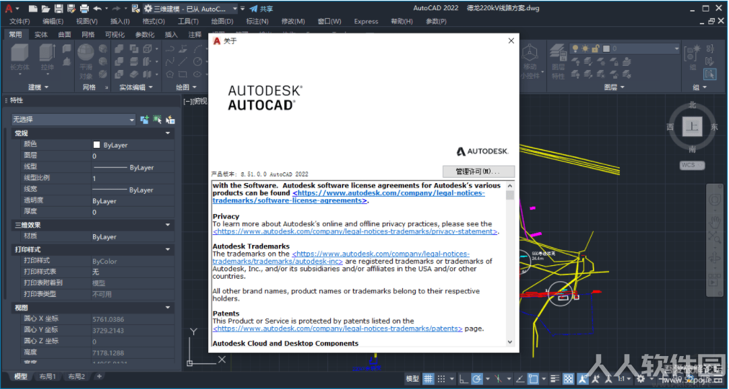Click the 线型比例 value field

(x=133, y=178)
